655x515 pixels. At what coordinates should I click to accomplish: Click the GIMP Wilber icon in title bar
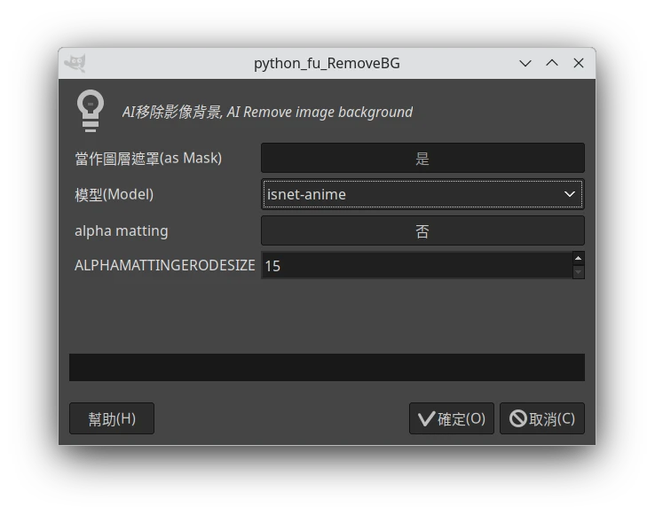click(x=75, y=64)
